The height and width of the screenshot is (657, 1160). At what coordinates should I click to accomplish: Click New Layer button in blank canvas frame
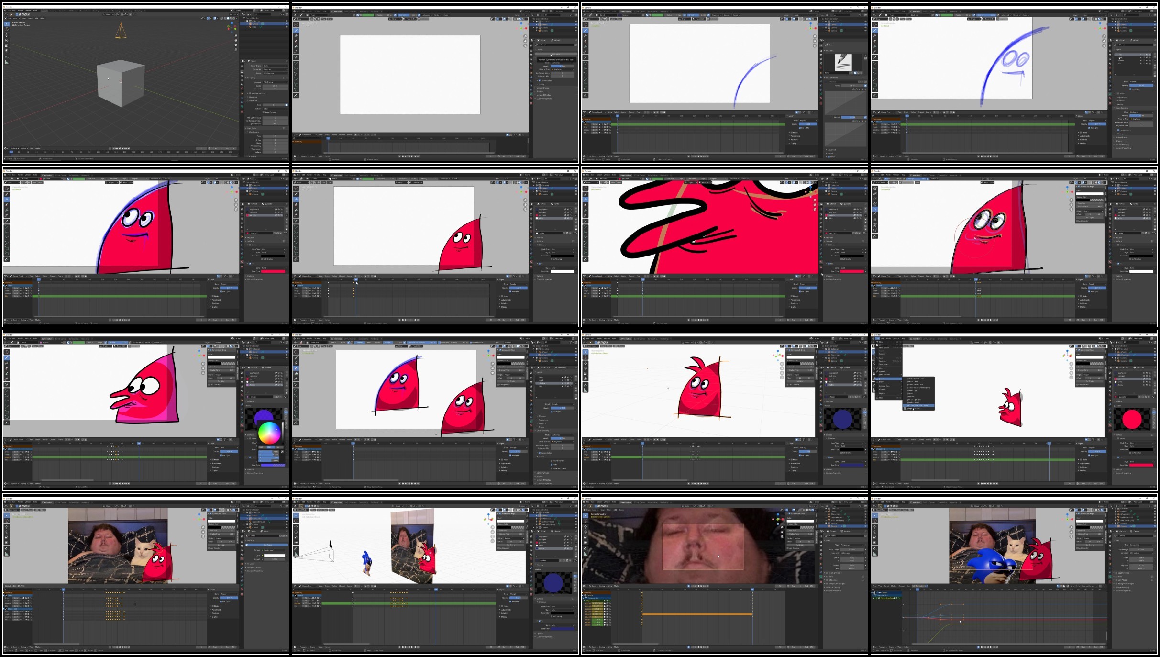(556, 54)
